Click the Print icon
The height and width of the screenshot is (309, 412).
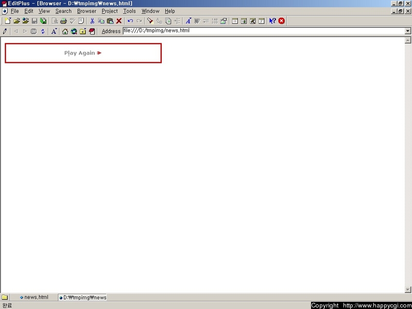point(63,21)
